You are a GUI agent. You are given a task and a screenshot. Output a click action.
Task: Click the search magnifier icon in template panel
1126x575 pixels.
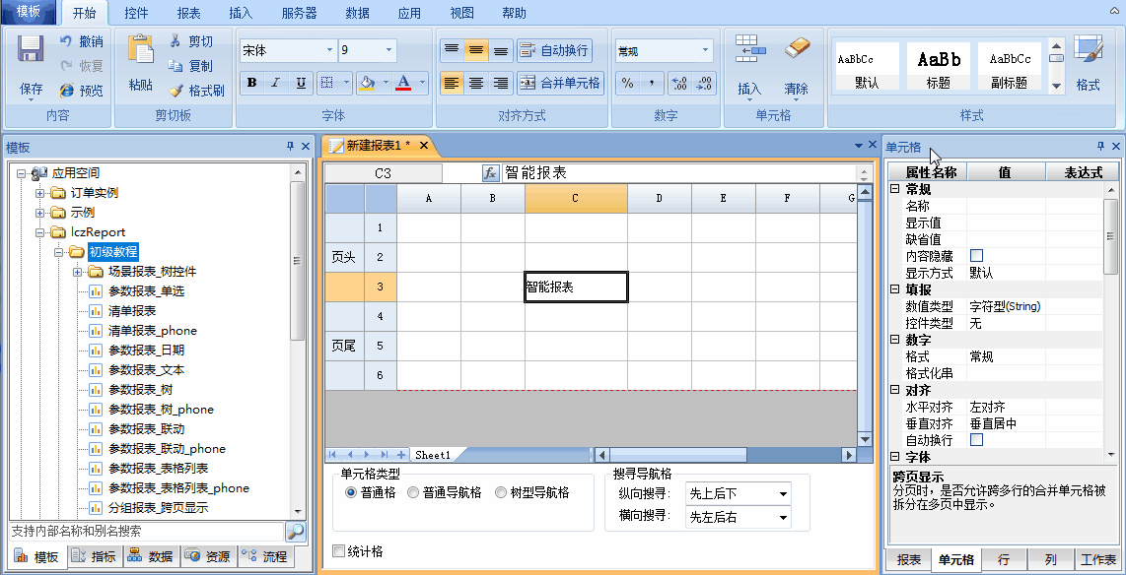click(295, 531)
